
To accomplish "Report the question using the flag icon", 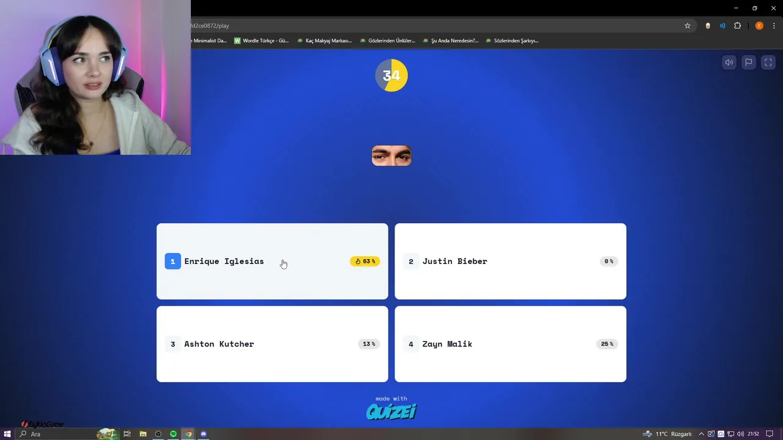I will (x=748, y=62).
